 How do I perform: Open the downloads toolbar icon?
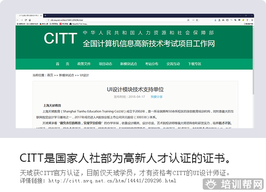[219, 20]
